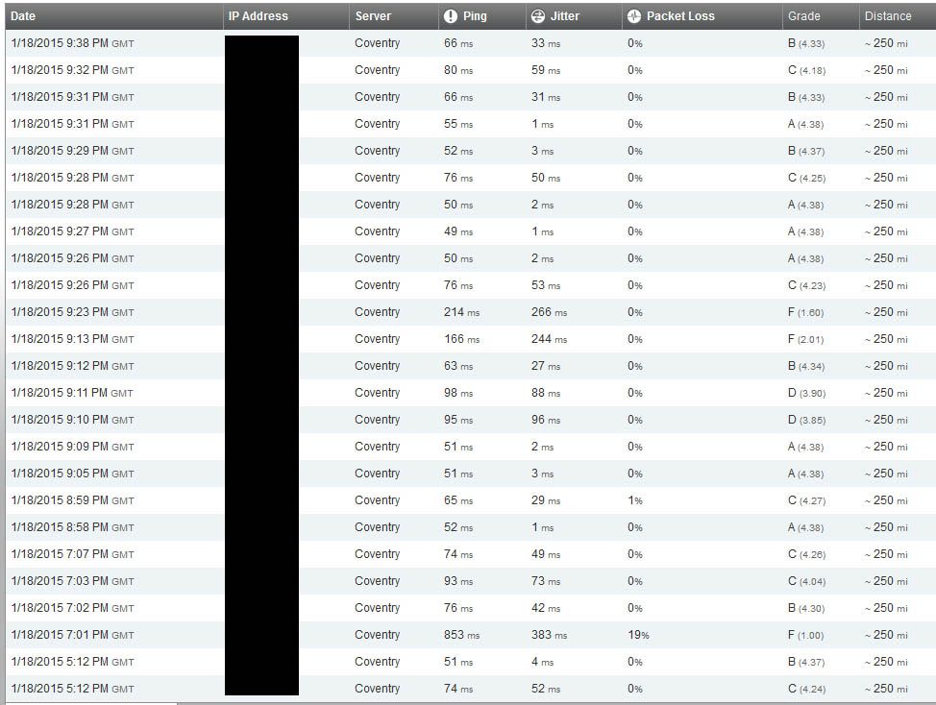Select the 1/18/2015 9:23 PM date cell
This screenshot has width=936, height=705.
[72, 312]
